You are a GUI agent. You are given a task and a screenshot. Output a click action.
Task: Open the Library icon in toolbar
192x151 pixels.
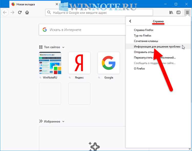click(171, 13)
